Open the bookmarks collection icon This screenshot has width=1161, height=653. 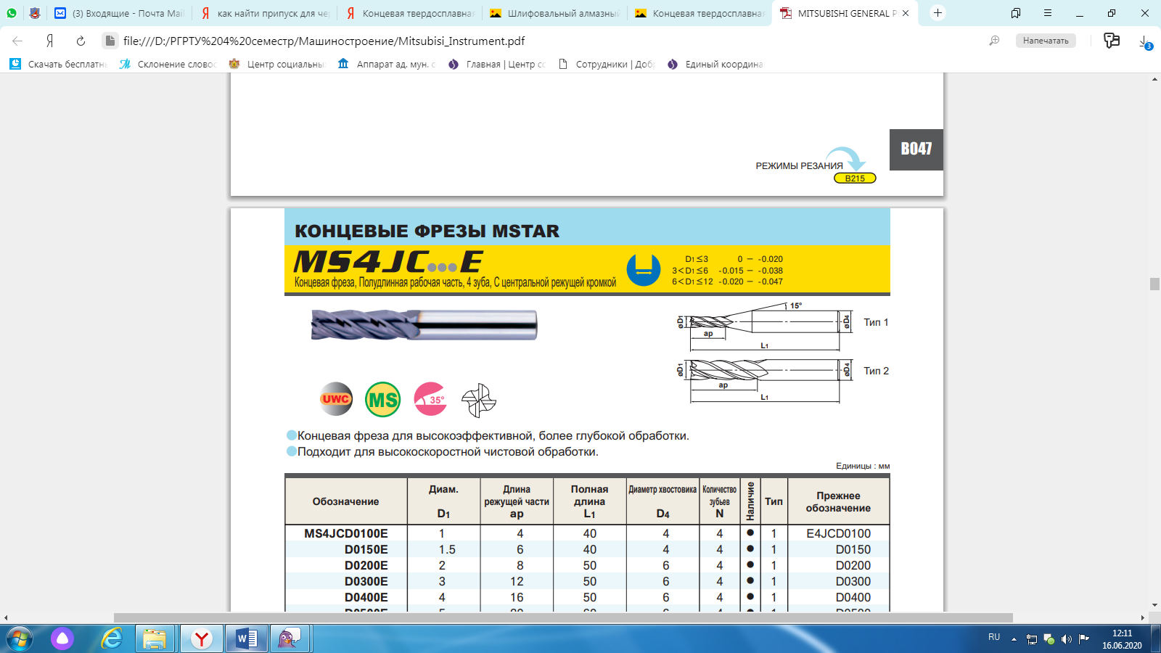point(1016,13)
